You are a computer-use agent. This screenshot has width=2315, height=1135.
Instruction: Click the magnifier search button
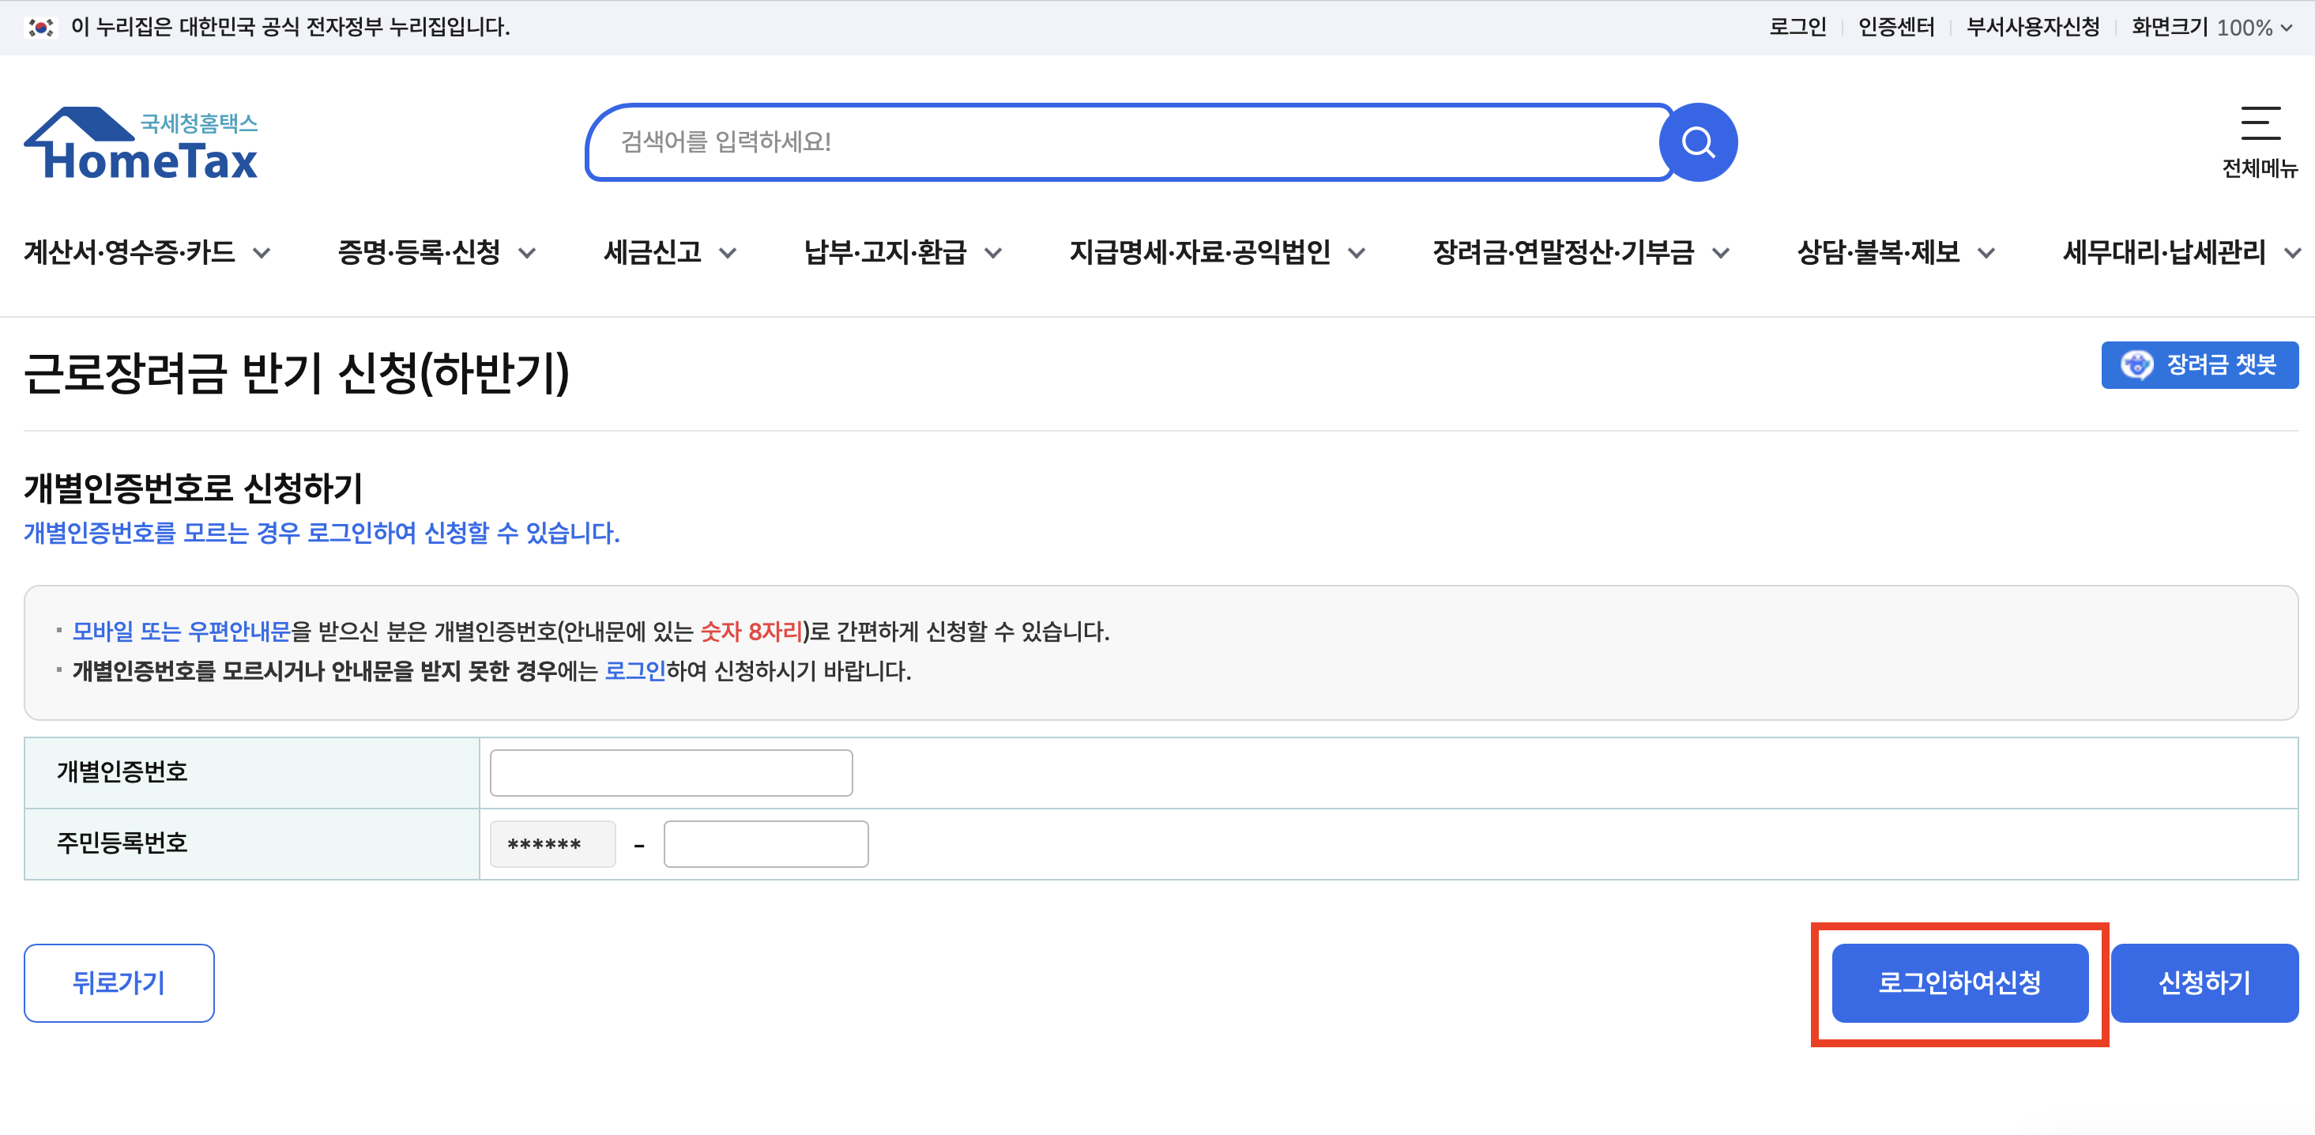(1698, 142)
